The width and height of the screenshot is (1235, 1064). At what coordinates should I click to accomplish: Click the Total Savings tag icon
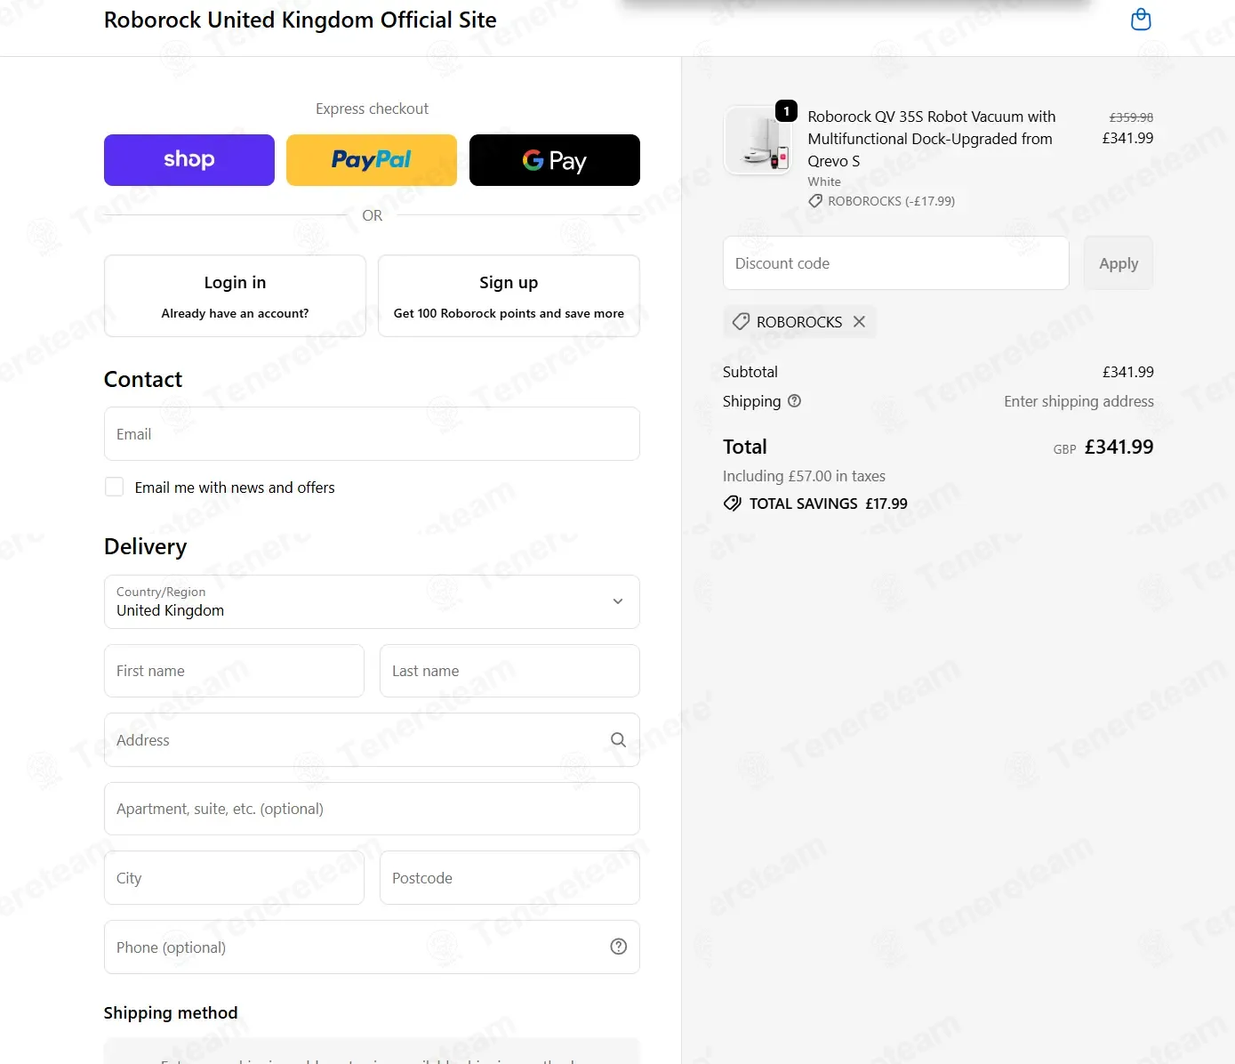[732, 504]
